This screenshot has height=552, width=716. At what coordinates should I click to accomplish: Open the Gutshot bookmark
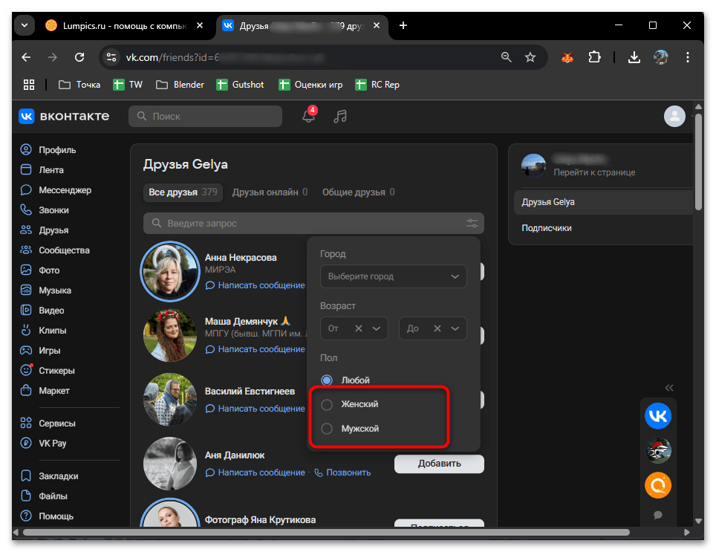[241, 85]
